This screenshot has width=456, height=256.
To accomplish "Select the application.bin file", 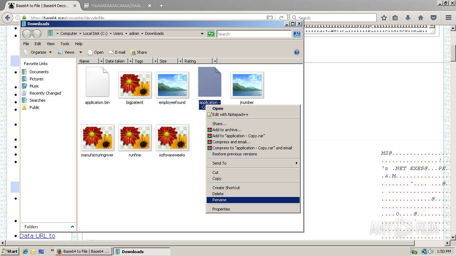I will pos(97,86).
